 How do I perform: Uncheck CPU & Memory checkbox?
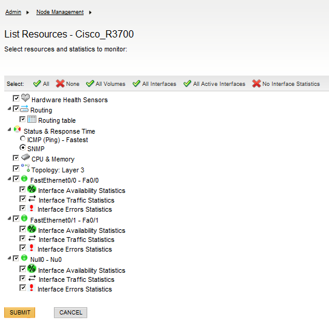point(16,158)
